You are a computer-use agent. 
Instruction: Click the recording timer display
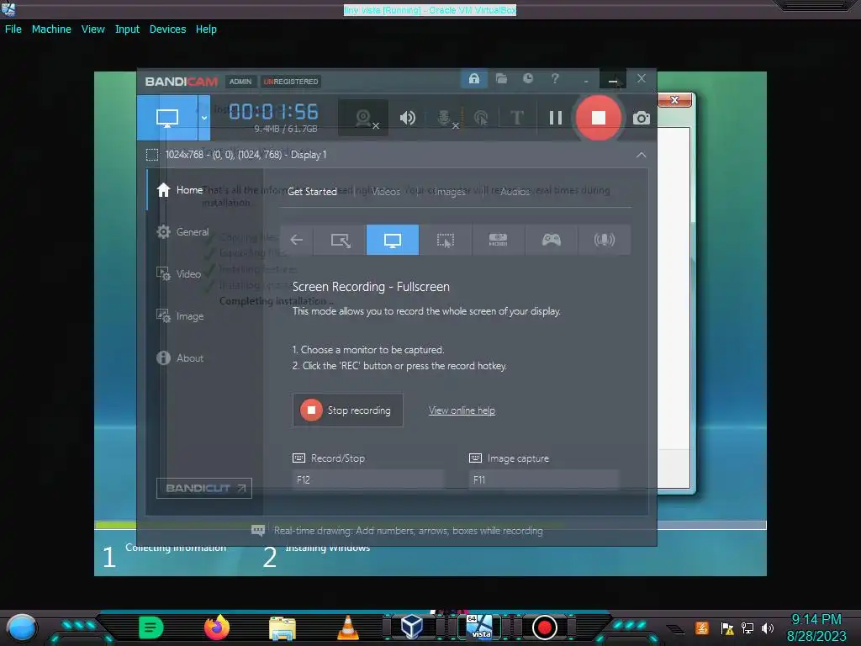(273, 112)
